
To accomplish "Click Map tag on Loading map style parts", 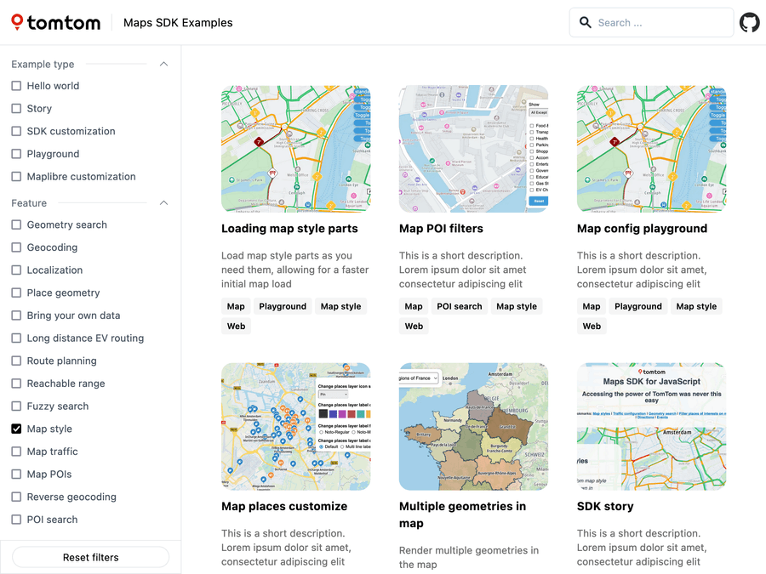I will click(236, 306).
